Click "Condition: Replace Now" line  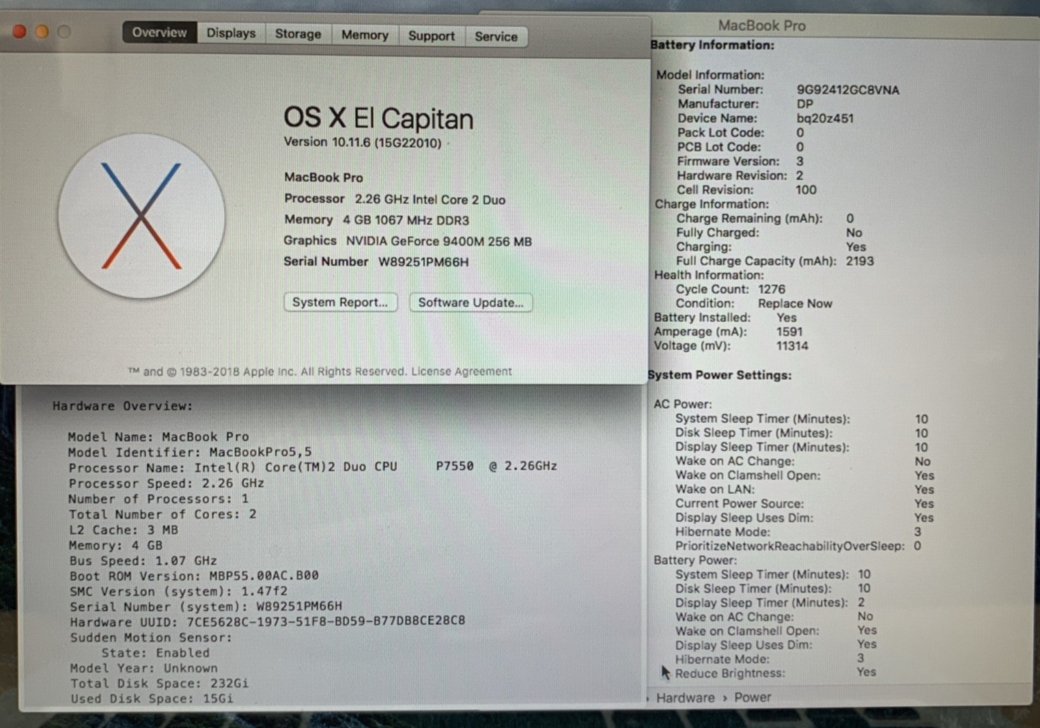coord(754,303)
